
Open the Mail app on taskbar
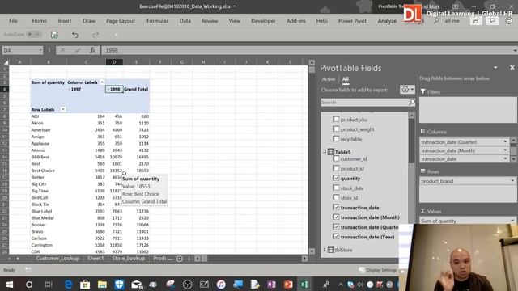[137, 284]
